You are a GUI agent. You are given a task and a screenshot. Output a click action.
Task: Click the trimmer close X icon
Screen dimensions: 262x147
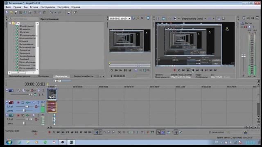click(x=142, y=18)
